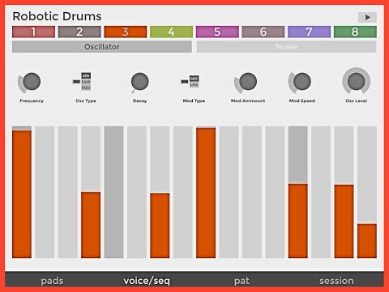The height and width of the screenshot is (292, 389).
Task: Click the Robotic Drums title
Action: 57,16
